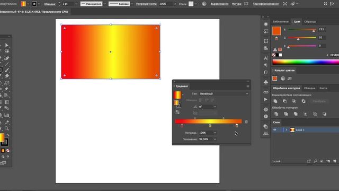
Task: Click the Unite pathfinder shape mode
Action: click(275, 101)
